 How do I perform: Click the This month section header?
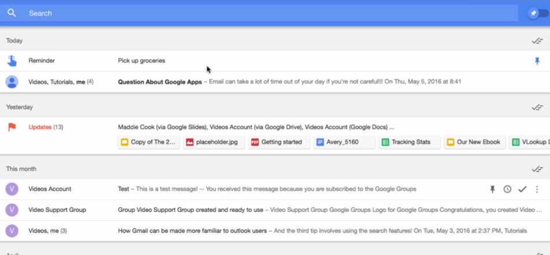click(x=21, y=169)
